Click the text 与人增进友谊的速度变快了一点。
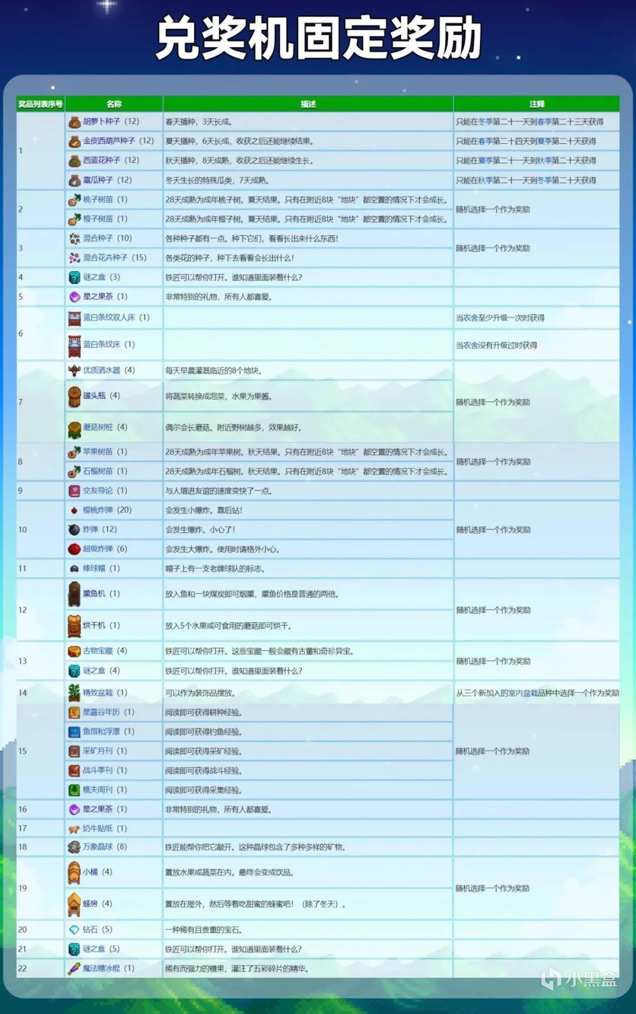The width and height of the screenshot is (636, 1014). 219,491
